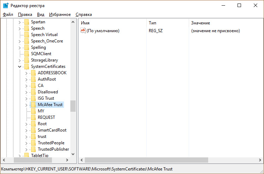Maximize the Редактор реестра window
Image resolution: width=264 pixels, height=174 pixels.
pos(239,5)
